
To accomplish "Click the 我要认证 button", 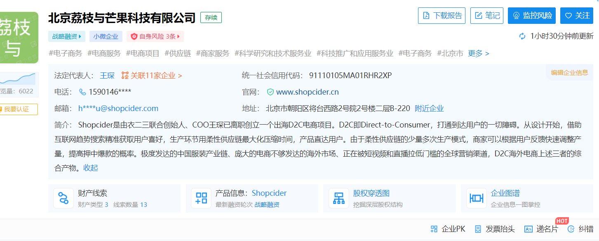I will pos(19,109).
